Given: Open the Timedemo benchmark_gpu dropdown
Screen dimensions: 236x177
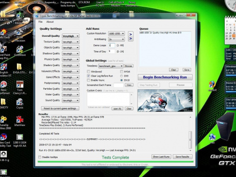Looking at the screenshot, I should [x=111, y=66].
